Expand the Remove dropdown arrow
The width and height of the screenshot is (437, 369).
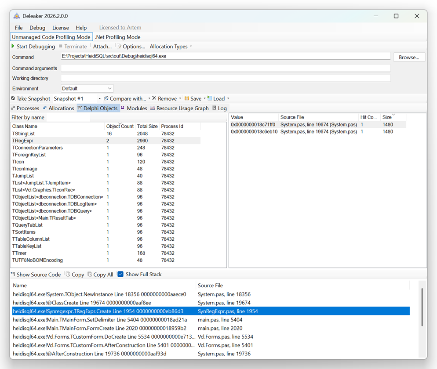tap(180, 98)
